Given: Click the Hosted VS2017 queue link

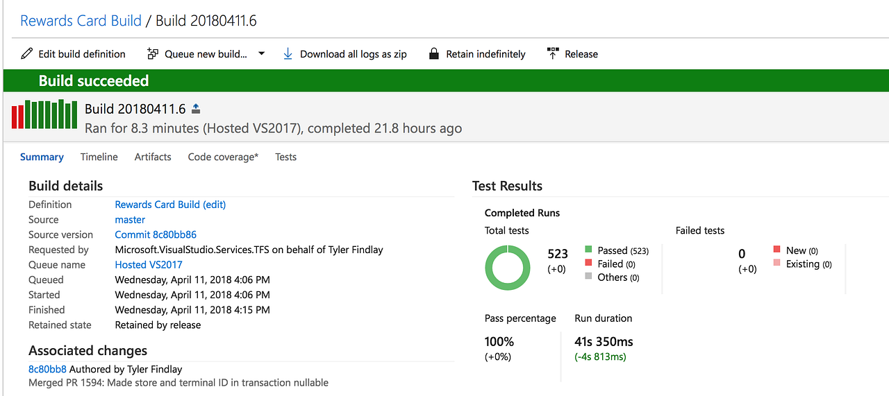Looking at the screenshot, I should pyautogui.click(x=149, y=265).
